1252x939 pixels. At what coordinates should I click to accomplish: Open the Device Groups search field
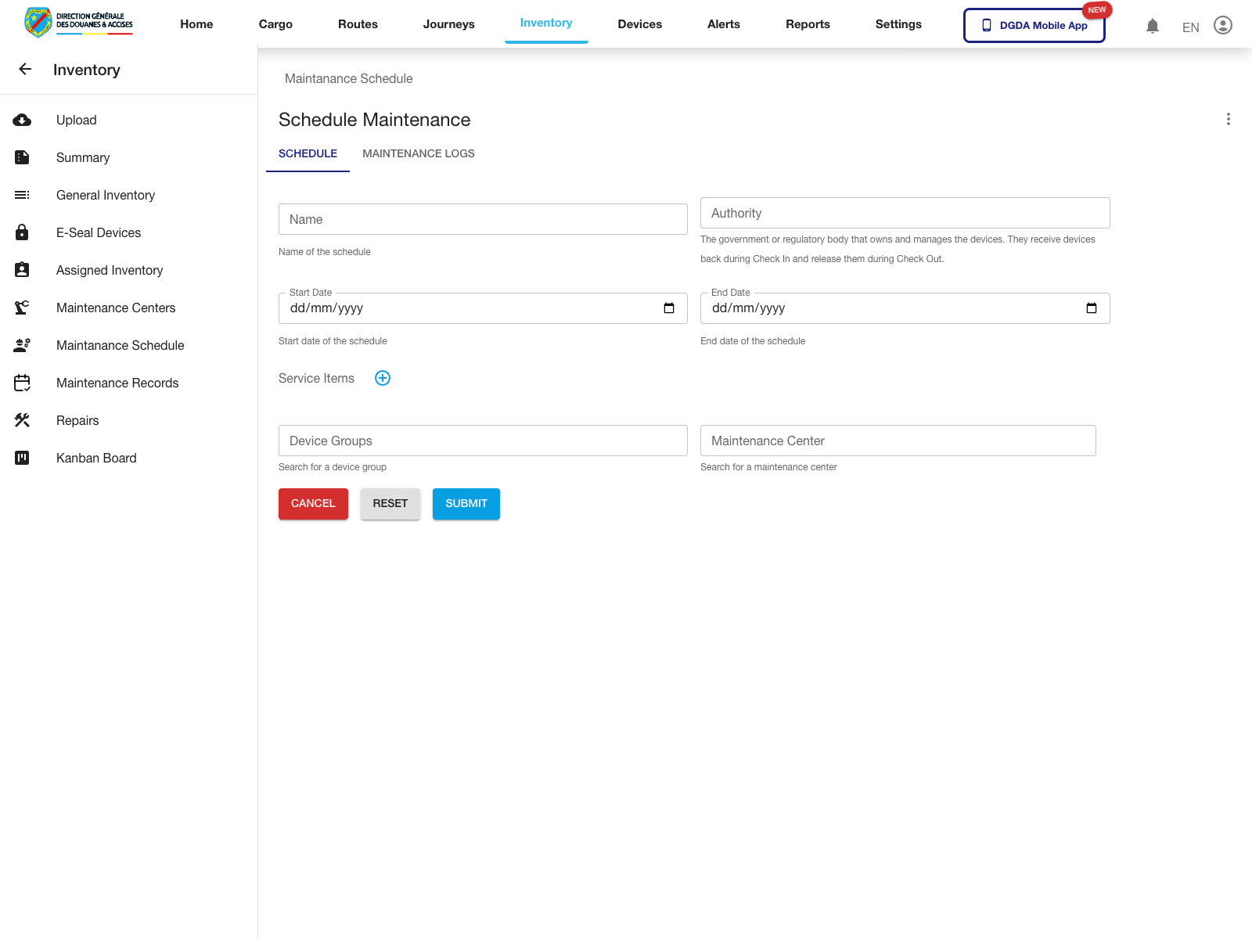[482, 441]
